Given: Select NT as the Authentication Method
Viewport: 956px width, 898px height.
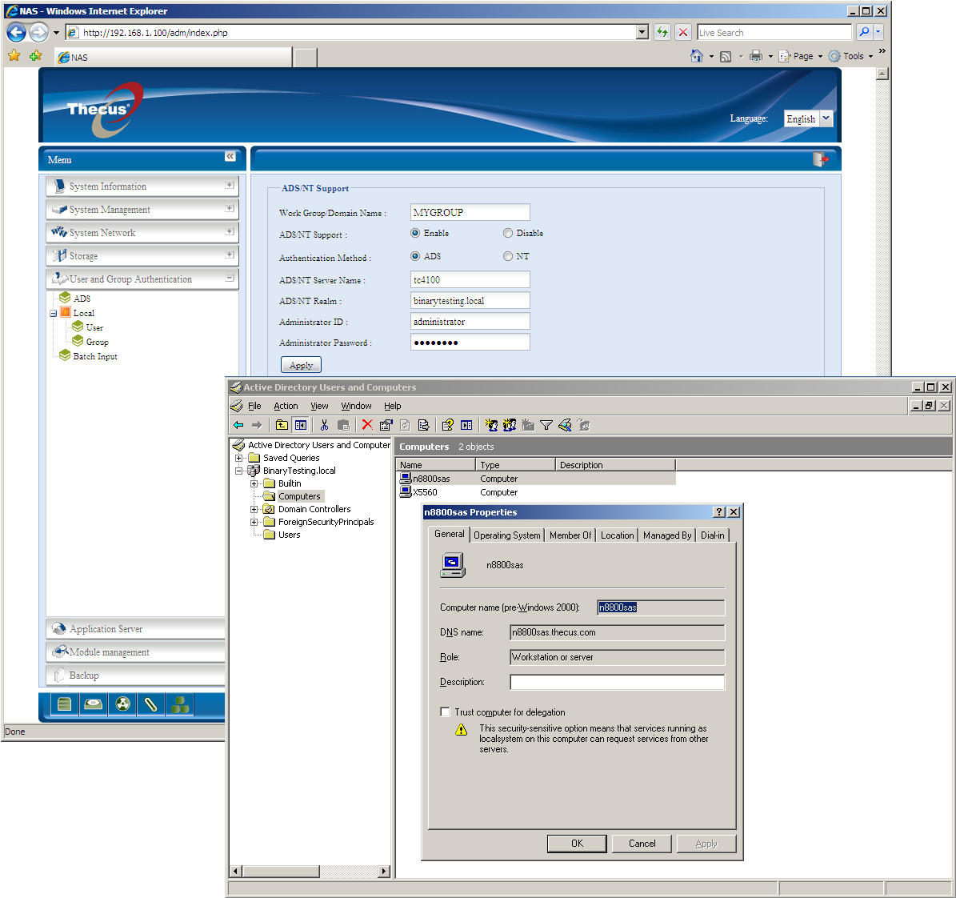Looking at the screenshot, I should (508, 256).
